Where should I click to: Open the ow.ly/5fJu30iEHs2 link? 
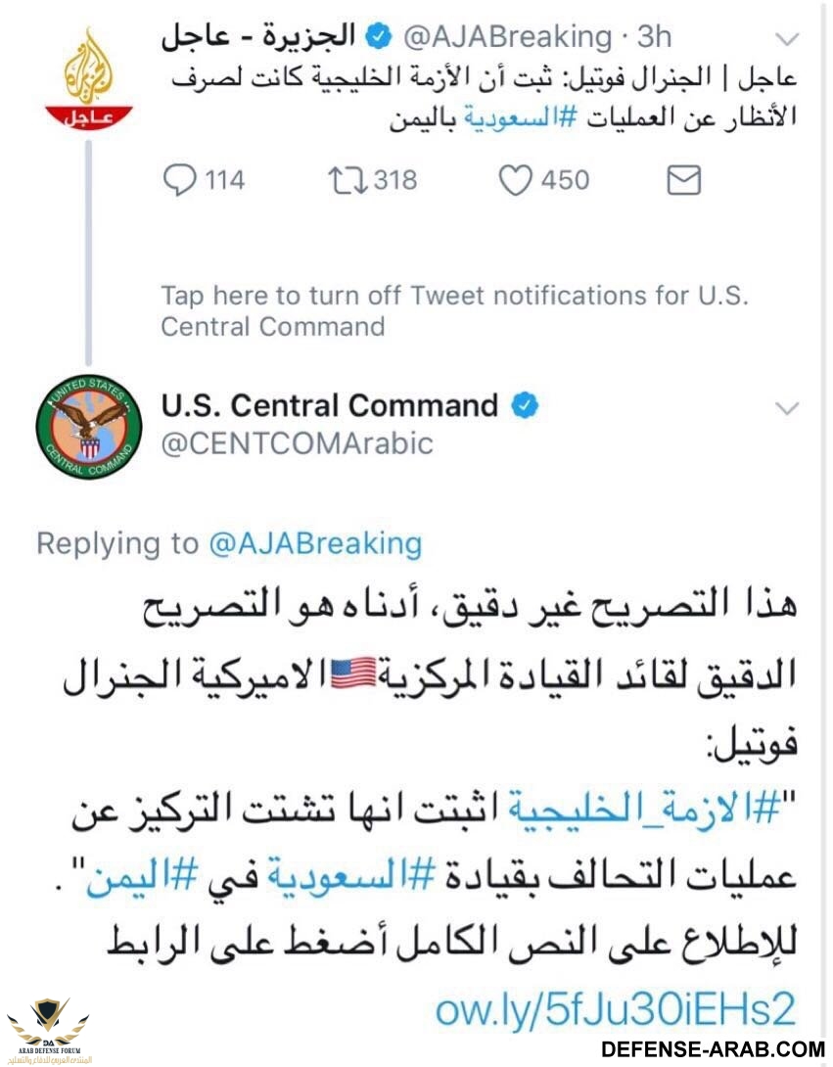click(616, 1009)
